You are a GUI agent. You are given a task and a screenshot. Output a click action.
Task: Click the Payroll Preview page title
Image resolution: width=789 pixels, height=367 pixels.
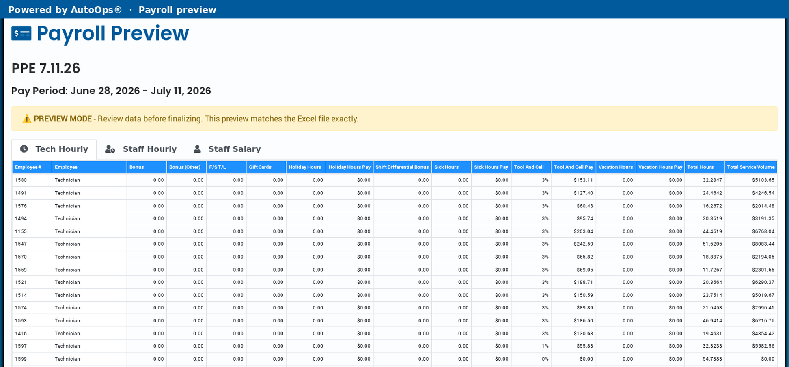[113, 33]
